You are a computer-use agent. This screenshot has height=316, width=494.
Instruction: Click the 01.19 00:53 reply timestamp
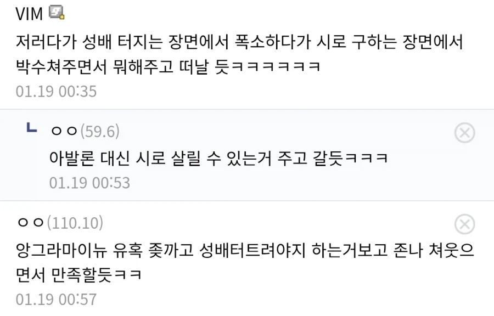tap(89, 183)
